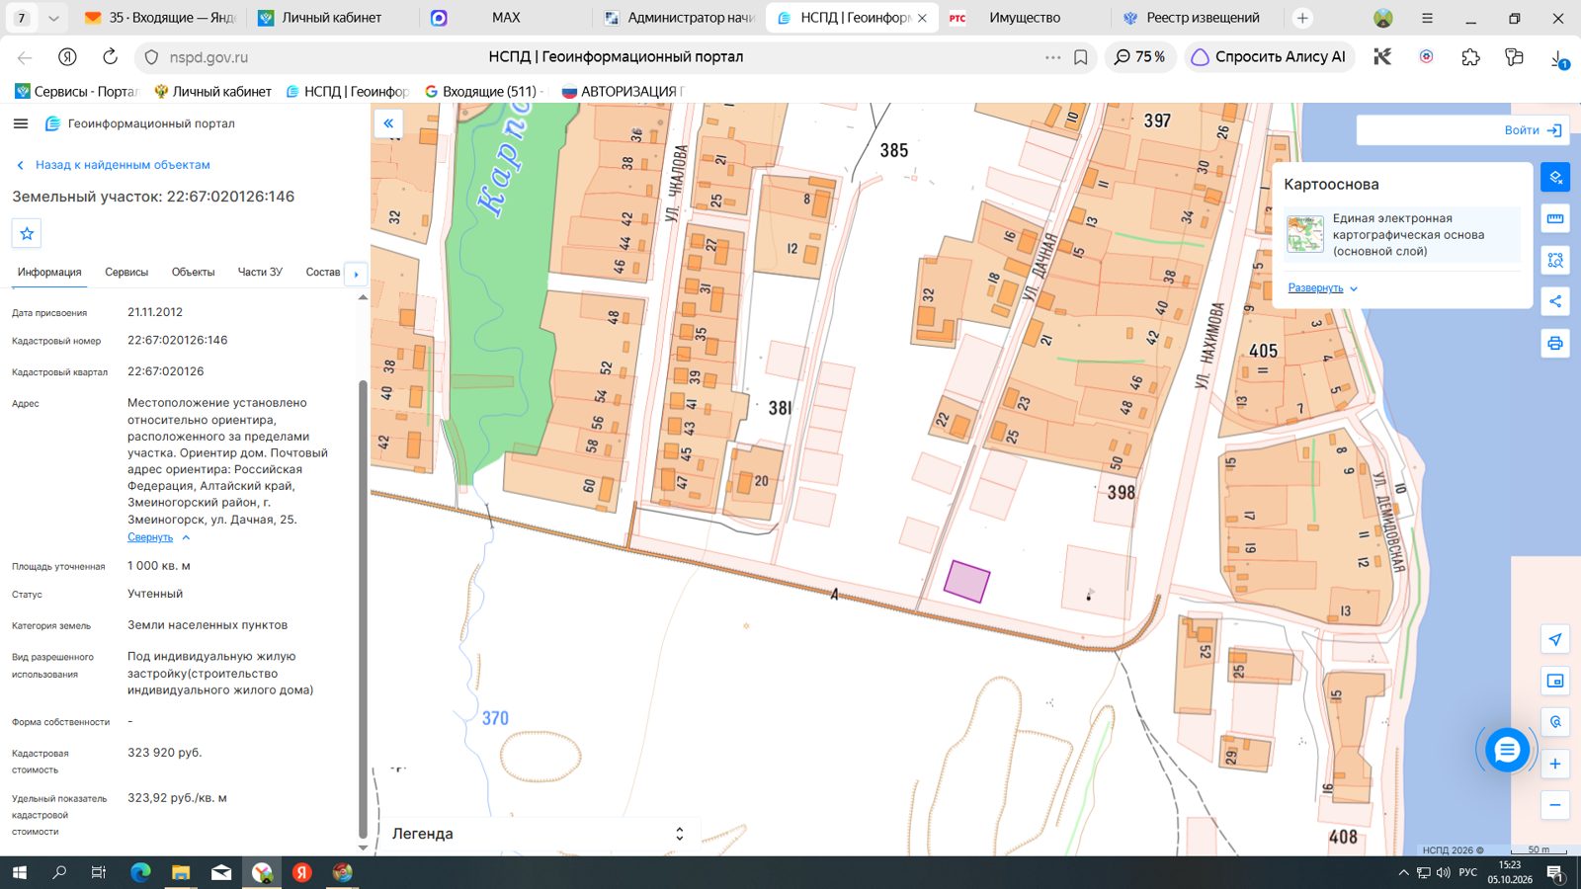The height and width of the screenshot is (889, 1581).
Task: Open Yandex Browser from the Windows taskbar
Action: 302,872
